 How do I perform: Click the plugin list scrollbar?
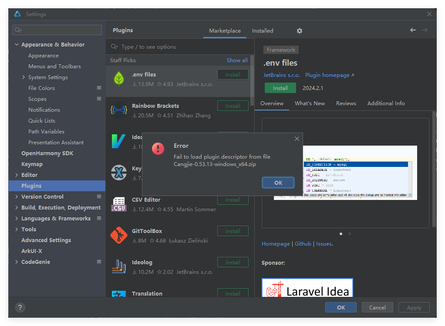coord(252,81)
